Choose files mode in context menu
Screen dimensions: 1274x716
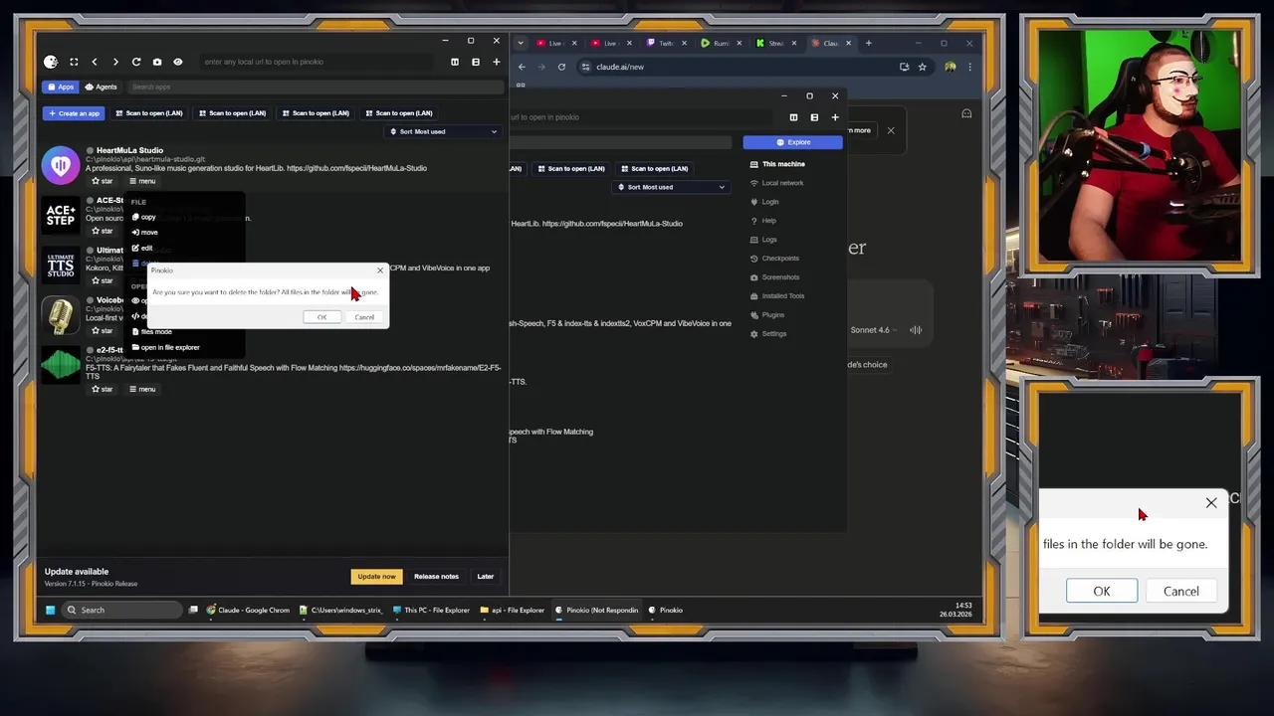(x=153, y=332)
